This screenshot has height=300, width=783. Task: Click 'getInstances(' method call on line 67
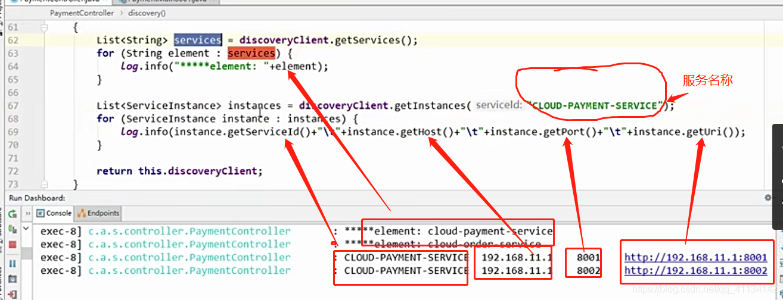click(433, 105)
